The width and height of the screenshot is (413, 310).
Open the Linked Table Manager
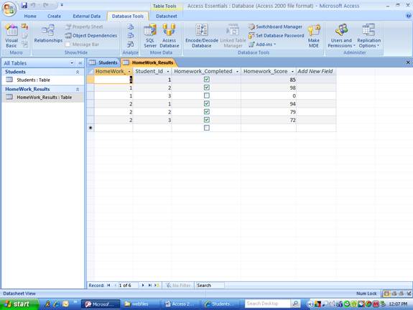tap(233, 36)
